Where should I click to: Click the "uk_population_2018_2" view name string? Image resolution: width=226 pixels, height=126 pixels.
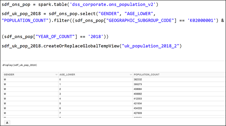coord(151,46)
